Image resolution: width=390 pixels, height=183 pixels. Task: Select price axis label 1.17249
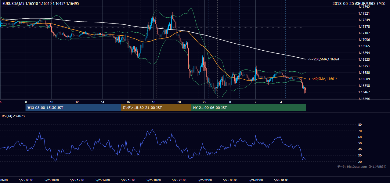[364, 20]
